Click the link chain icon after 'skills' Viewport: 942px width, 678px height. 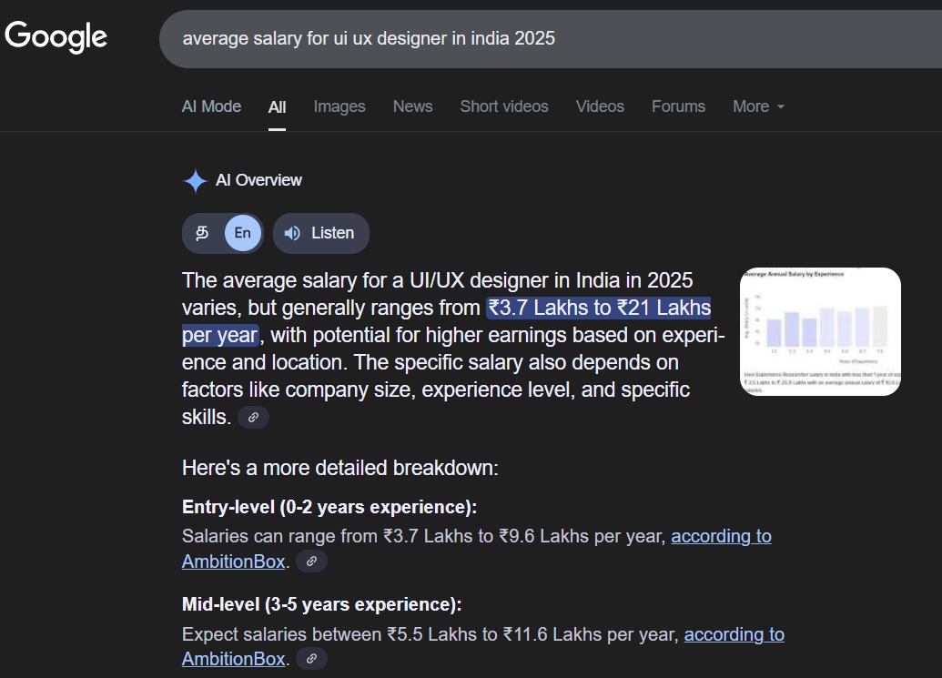tap(253, 417)
